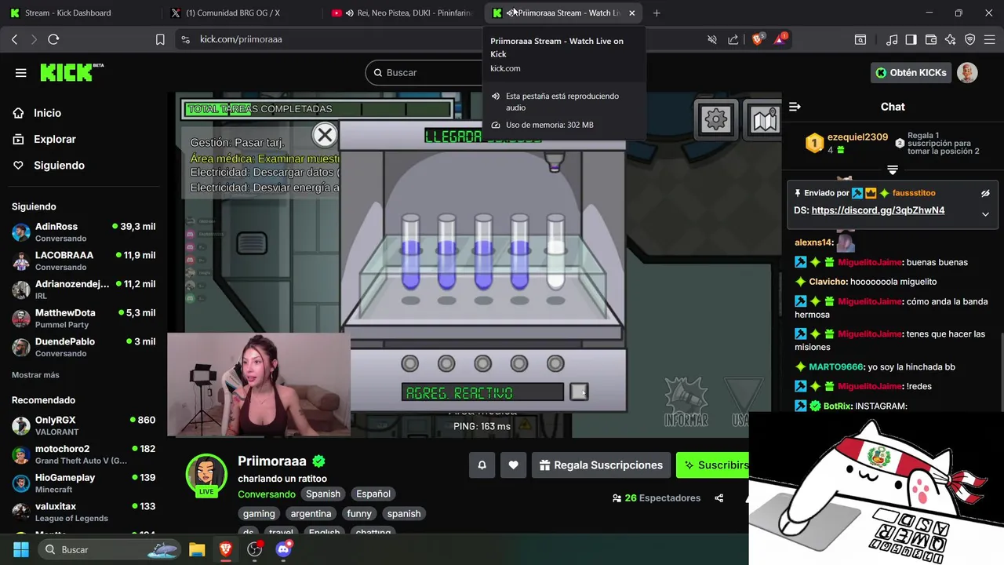This screenshot has width=1004, height=565.
Task: Switch to the Rei, Neo Pistea, DUKI YouTube tab
Action: (x=400, y=13)
